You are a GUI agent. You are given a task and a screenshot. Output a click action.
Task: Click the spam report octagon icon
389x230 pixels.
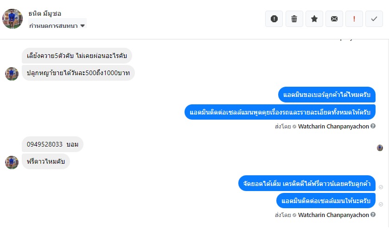coord(274,19)
